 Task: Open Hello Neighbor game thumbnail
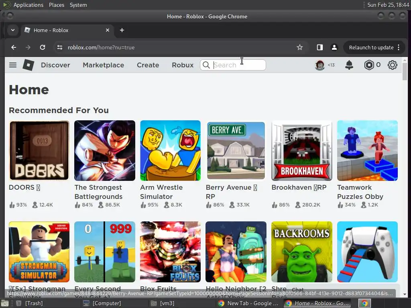click(x=236, y=252)
